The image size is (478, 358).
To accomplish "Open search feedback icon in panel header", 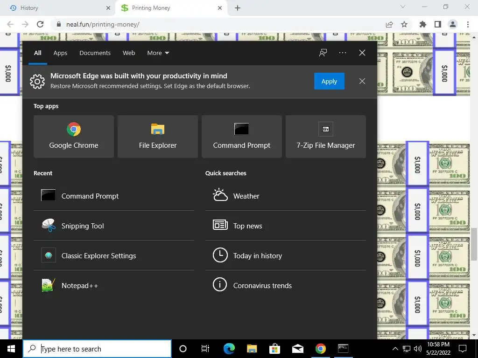I will pos(323,53).
